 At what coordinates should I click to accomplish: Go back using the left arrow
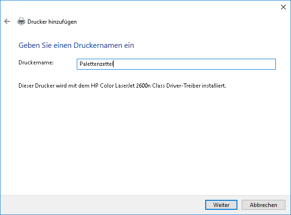[7, 21]
